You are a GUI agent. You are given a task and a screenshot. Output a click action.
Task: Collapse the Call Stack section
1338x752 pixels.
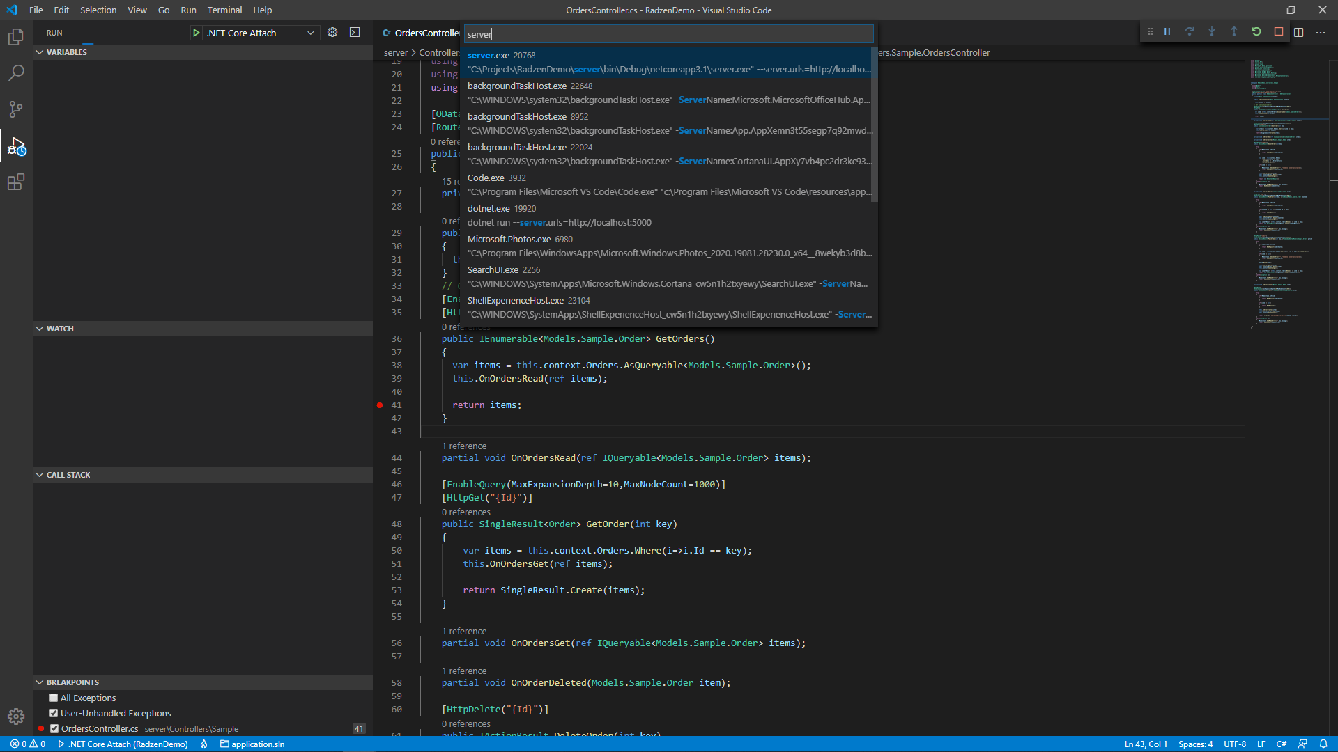click(202, 475)
